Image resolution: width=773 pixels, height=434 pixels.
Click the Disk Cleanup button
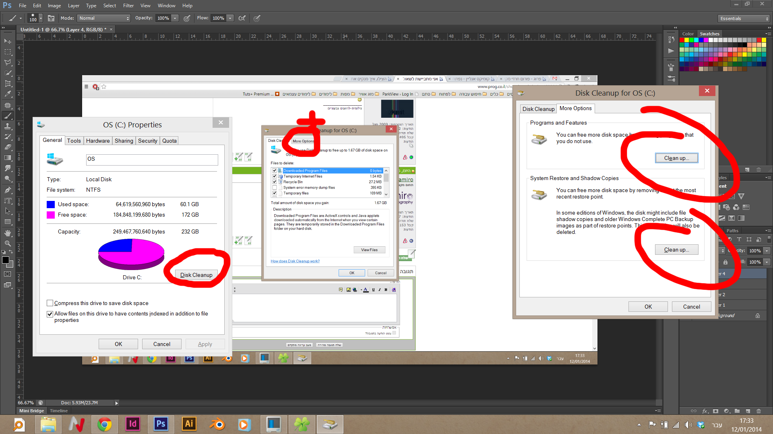tap(196, 275)
